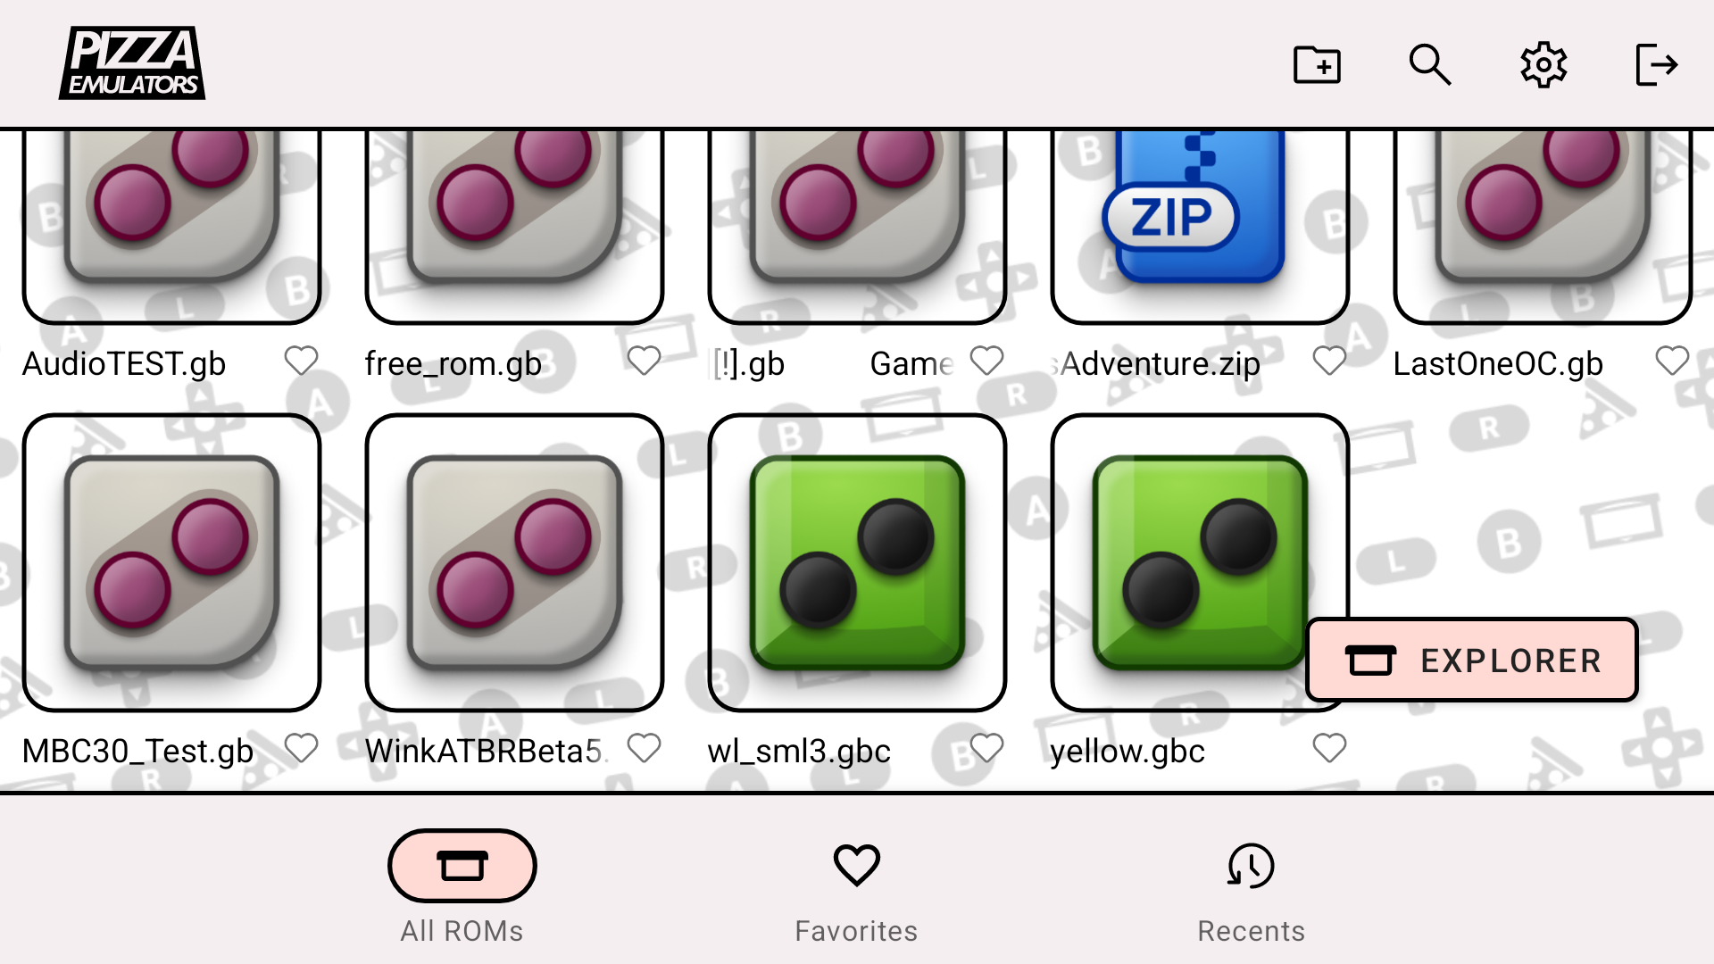Toggle favorite heart for LastOneOC.gb

(1672, 361)
